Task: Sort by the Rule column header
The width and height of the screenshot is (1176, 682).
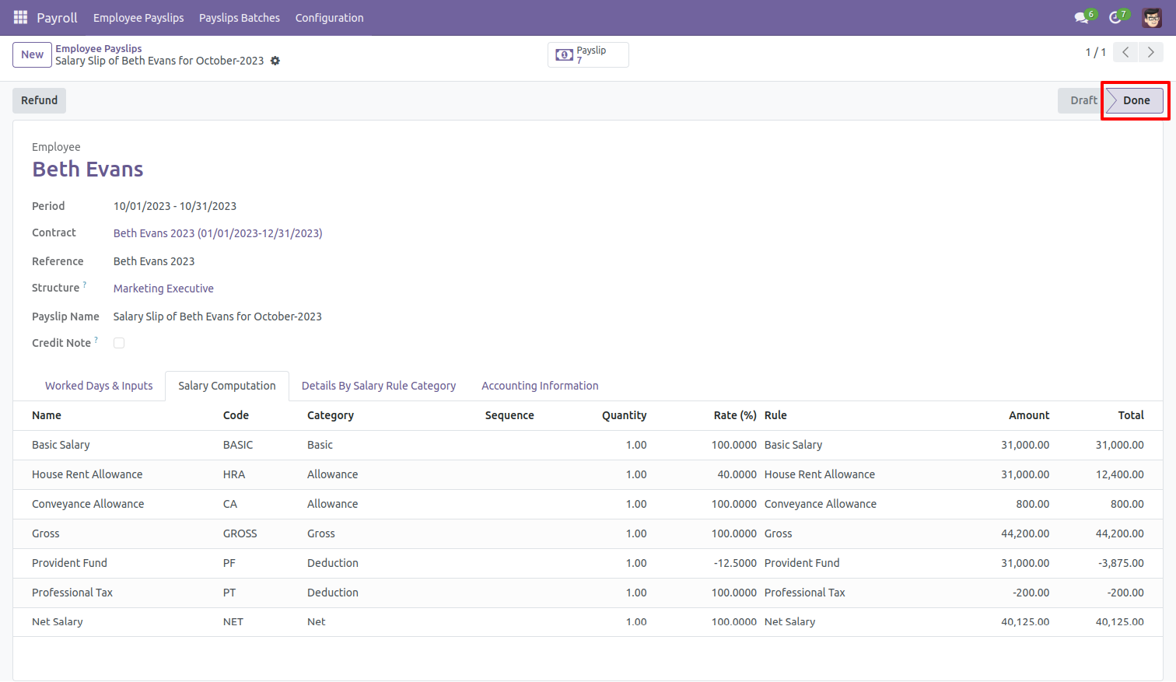Action: click(775, 415)
